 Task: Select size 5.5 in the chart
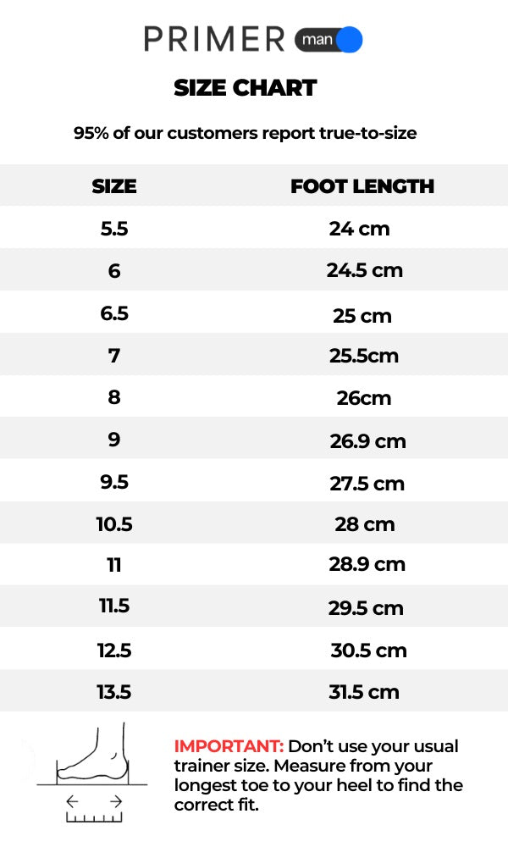pos(114,229)
